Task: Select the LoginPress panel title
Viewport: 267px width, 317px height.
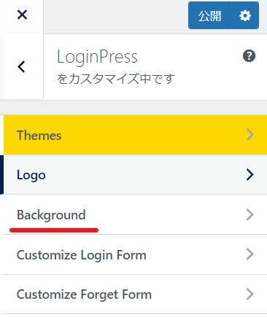Action: (x=97, y=58)
